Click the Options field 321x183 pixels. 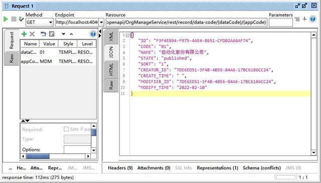point(77,149)
